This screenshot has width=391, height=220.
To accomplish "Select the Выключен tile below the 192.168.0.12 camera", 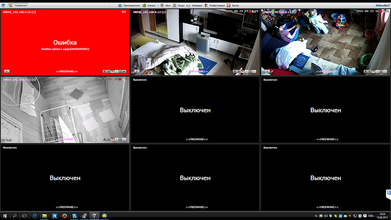I will tap(65, 177).
